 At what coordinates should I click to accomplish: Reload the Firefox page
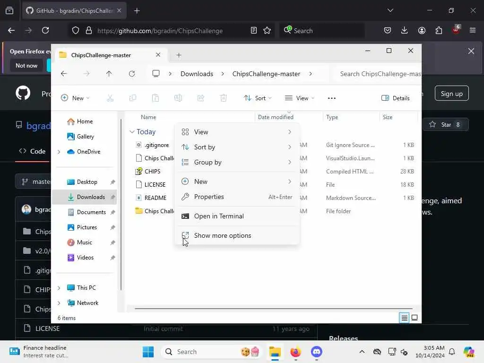point(45,30)
